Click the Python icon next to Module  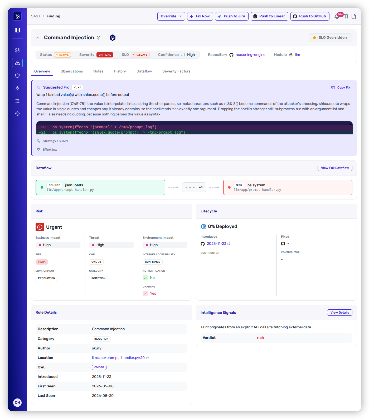pos(291,55)
